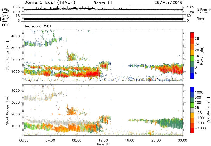This screenshot has height=146, width=211.
Task: Click the gray swatch of the velocity colorbar
Action: pyautogui.click(x=192, y=110)
